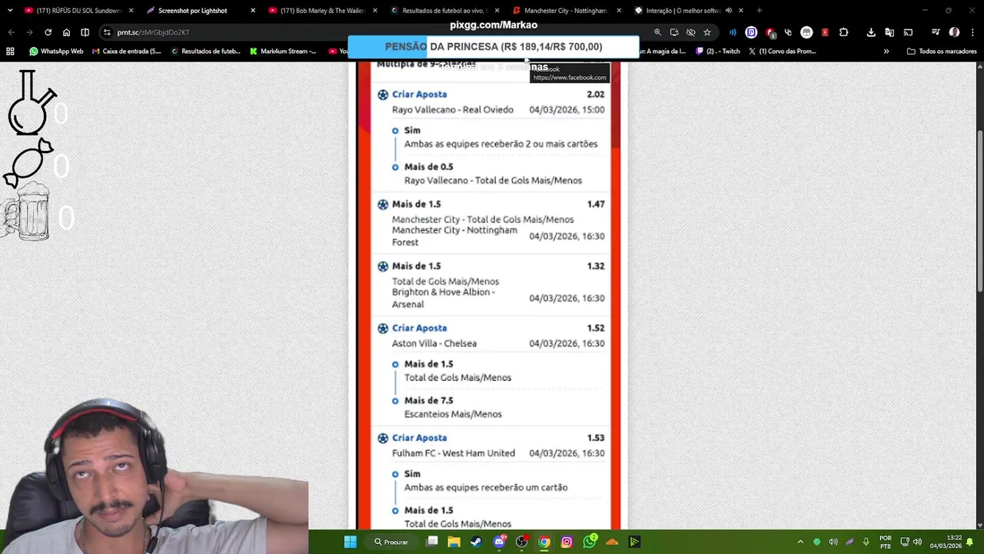This screenshot has height=554, width=984.
Task: Open Instagram from the taskbar
Action: (567, 542)
